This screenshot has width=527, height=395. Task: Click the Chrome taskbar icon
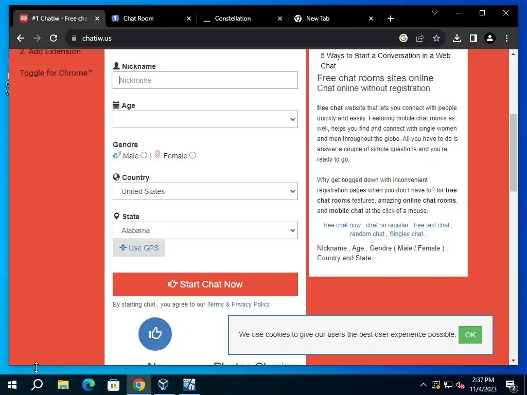138,385
